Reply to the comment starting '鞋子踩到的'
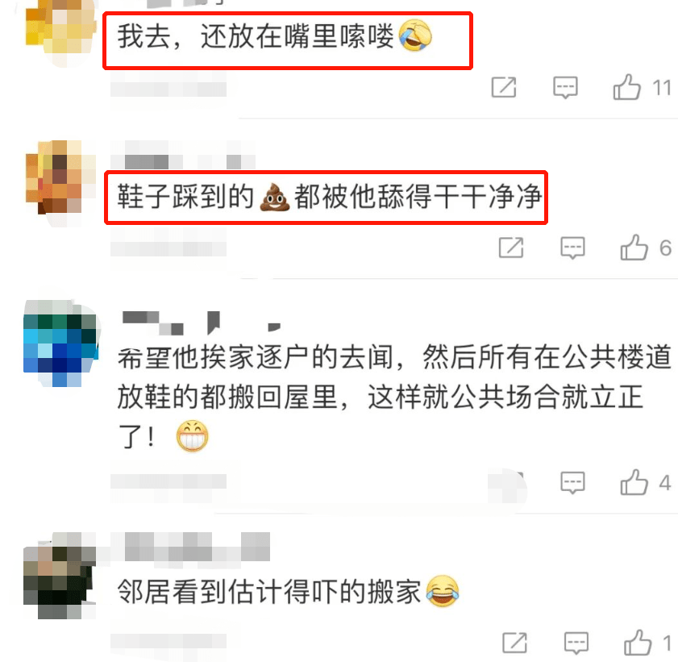 click(572, 248)
